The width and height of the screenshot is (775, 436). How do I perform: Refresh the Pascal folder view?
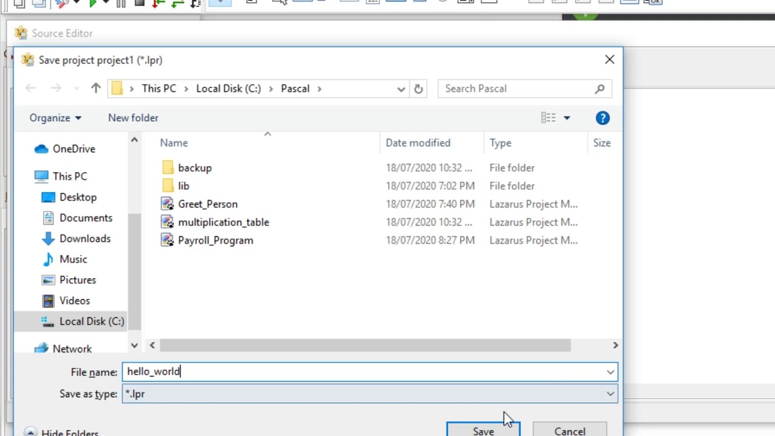pyautogui.click(x=418, y=89)
